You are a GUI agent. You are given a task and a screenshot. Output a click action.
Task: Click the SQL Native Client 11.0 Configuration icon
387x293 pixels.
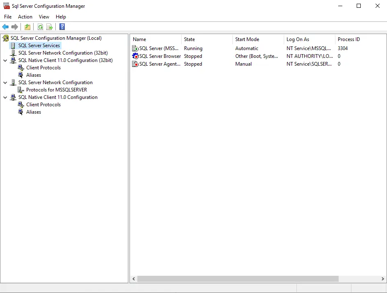pyautogui.click(x=13, y=97)
